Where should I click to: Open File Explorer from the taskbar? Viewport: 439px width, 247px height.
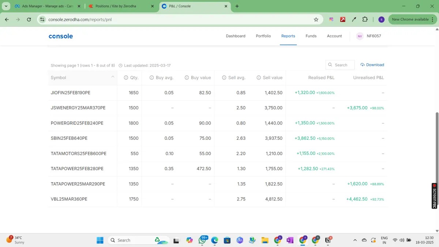[x=265, y=240]
